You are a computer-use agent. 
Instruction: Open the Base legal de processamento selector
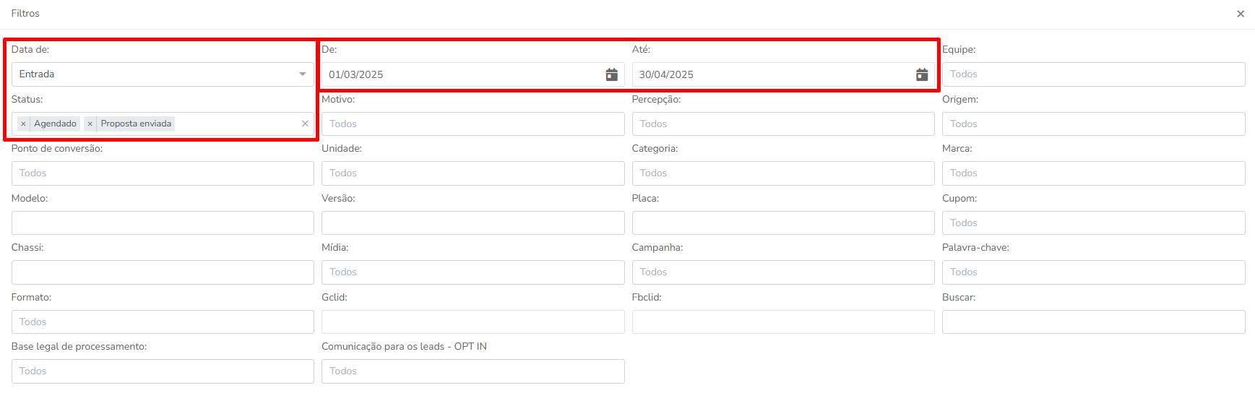click(x=163, y=371)
